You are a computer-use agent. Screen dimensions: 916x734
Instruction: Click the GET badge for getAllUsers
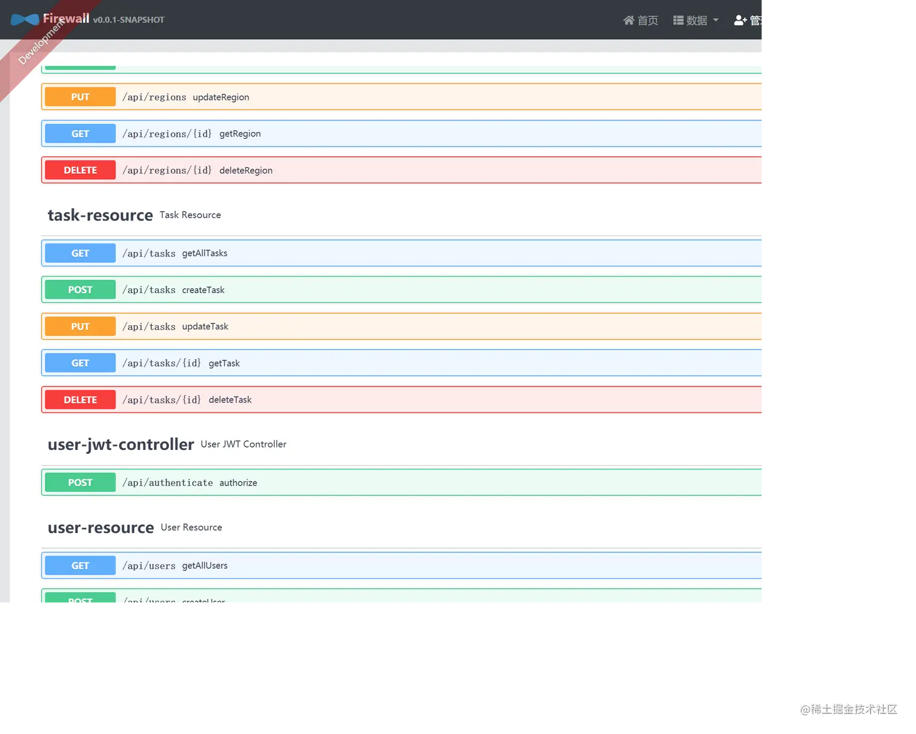(x=80, y=566)
